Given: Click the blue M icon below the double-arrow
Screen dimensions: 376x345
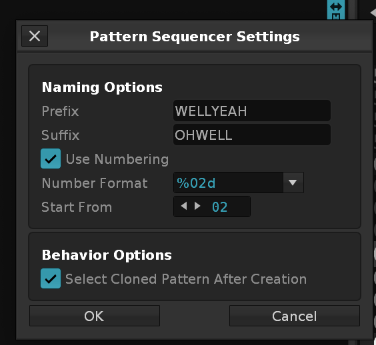Looking at the screenshot, I should (336, 17).
